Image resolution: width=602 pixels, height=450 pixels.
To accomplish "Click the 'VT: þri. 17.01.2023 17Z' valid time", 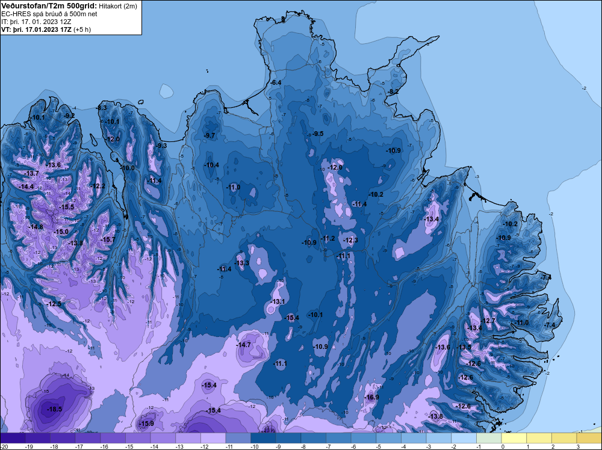I will (36, 29).
